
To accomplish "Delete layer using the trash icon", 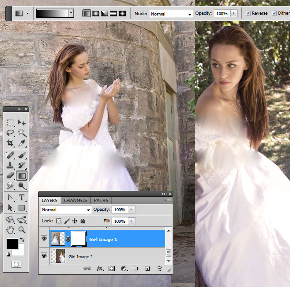I will coord(159,268).
